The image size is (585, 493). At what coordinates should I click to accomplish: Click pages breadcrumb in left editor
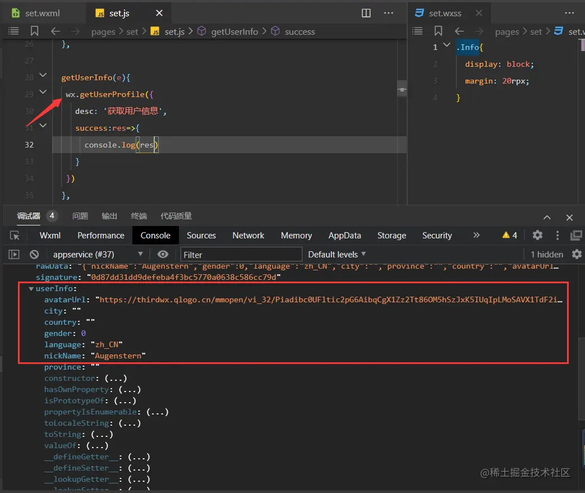point(103,32)
